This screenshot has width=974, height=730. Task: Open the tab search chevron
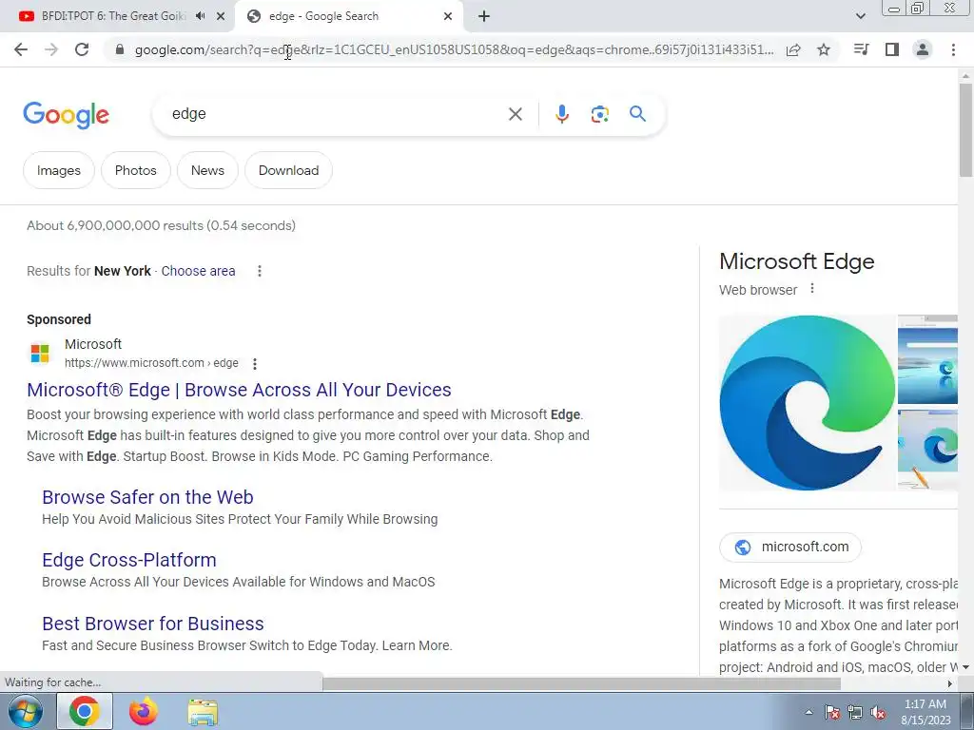click(860, 16)
